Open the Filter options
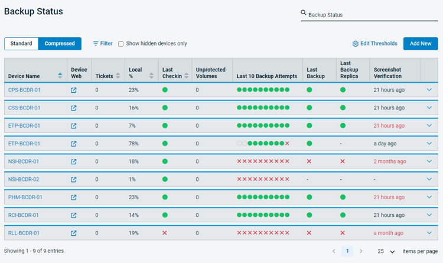443x263 pixels. 103,44
